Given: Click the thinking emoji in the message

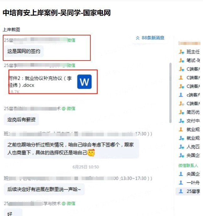Looking at the screenshot, I should [91, 152].
